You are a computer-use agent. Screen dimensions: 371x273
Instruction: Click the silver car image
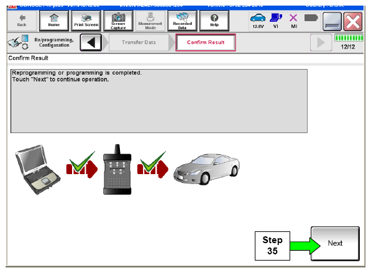pyautogui.click(x=206, y=169)
